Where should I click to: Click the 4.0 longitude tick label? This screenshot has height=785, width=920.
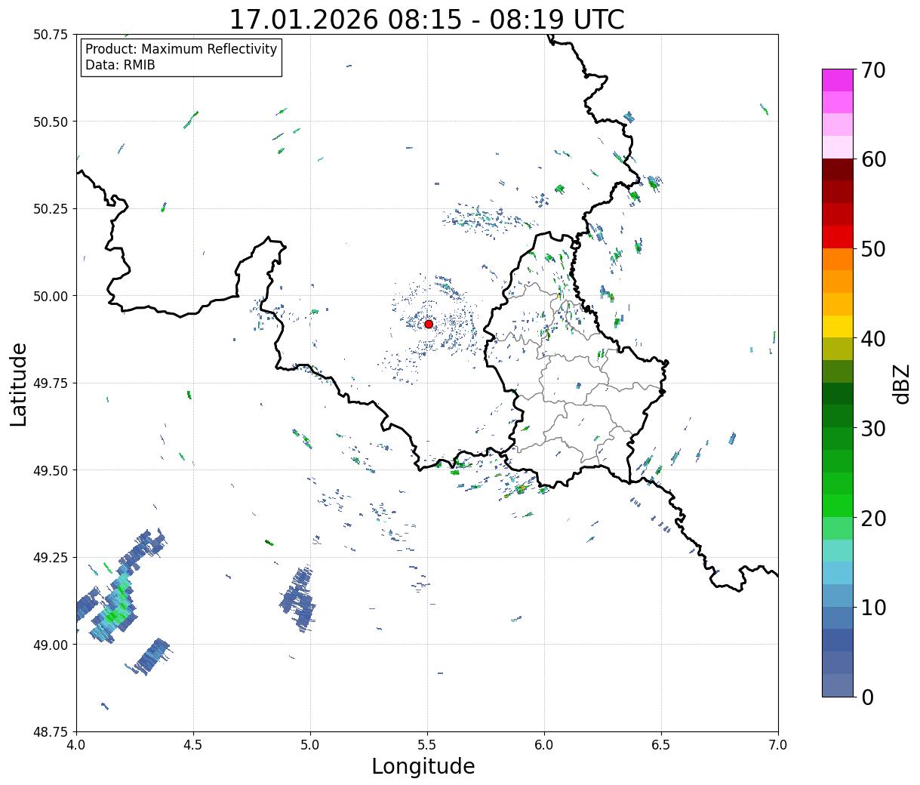tap(76, 745)
